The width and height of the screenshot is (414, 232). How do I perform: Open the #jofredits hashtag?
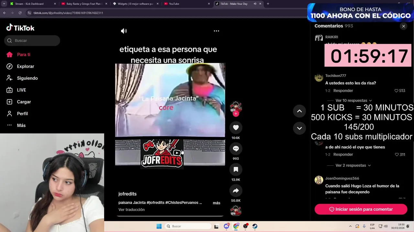point(156,202)
